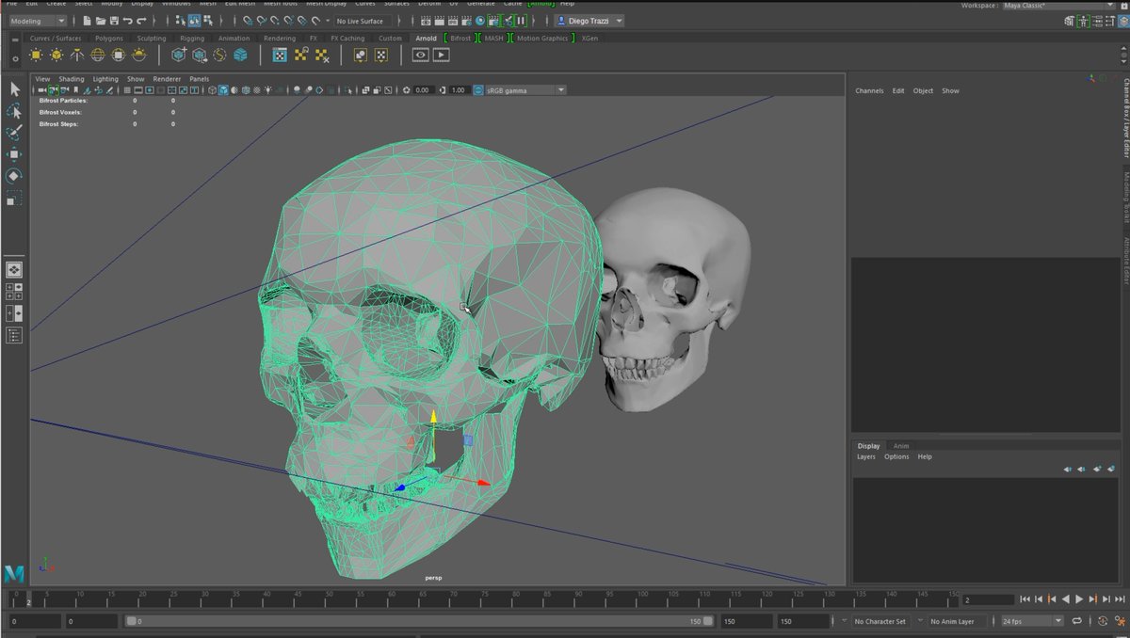This screenshot has height=638, width=1130.
Task: Click the Arnold render play icon
Action: coord(439,56)
